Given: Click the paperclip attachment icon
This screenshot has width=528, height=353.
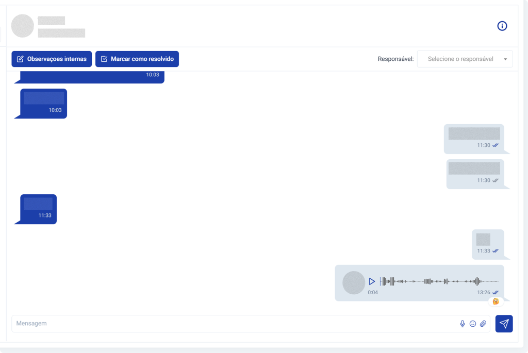Looking at the screenshot, I should pos(483,324).
